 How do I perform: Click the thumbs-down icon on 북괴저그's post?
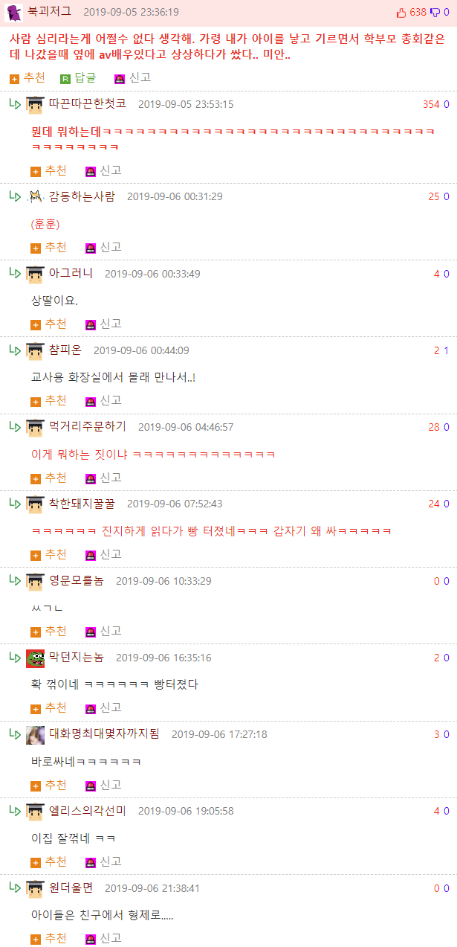click(435, 13)
